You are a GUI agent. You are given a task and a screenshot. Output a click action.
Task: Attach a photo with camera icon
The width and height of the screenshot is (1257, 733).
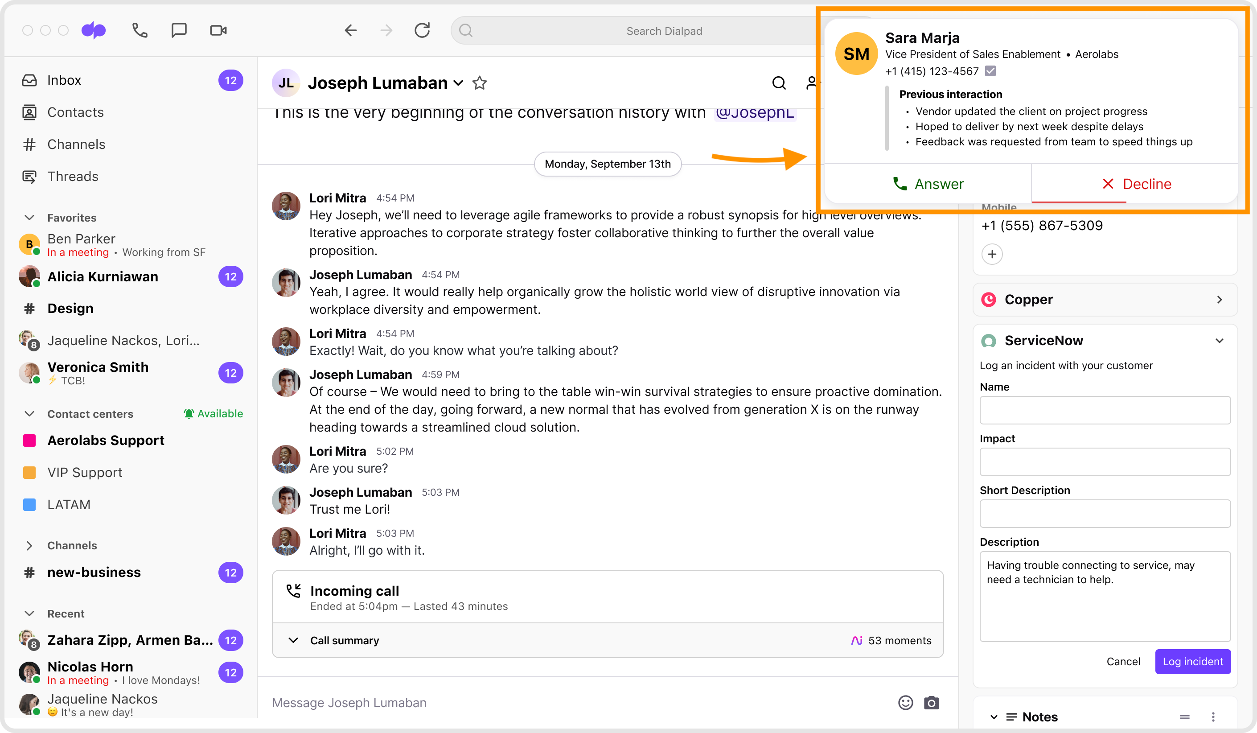[931, 703]
